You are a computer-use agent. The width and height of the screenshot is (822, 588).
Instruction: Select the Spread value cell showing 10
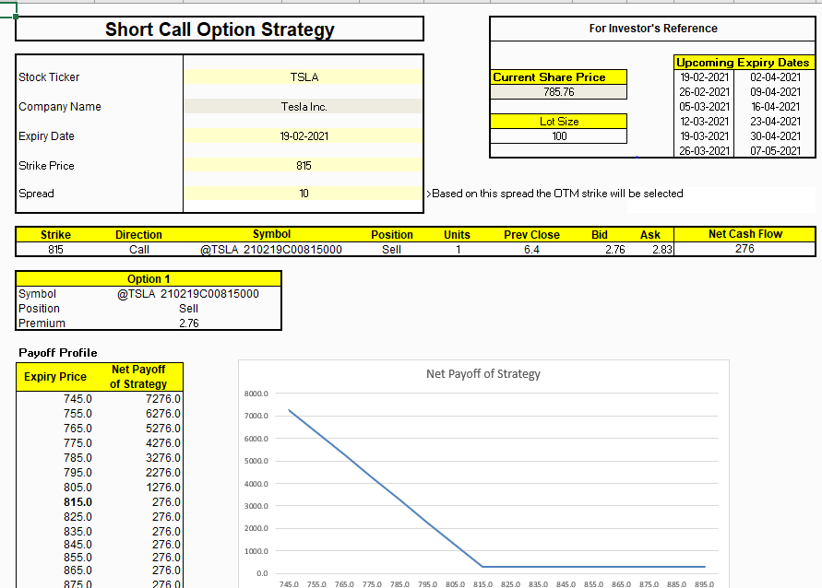pyautogui.click(x=304, y=194)
